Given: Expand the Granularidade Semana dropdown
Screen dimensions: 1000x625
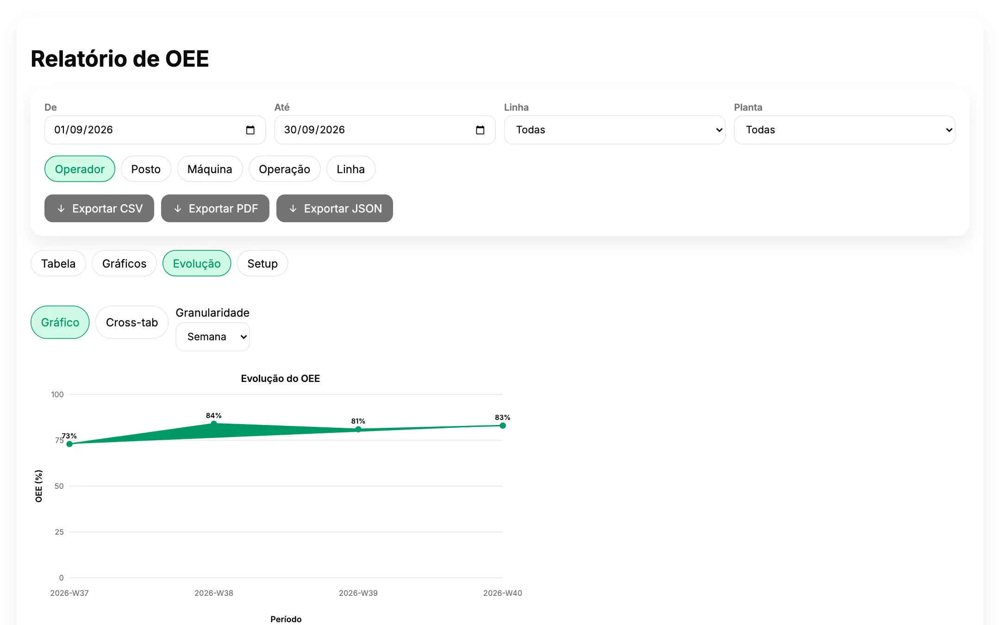Looking at the screenshot, I should point(213,337).
